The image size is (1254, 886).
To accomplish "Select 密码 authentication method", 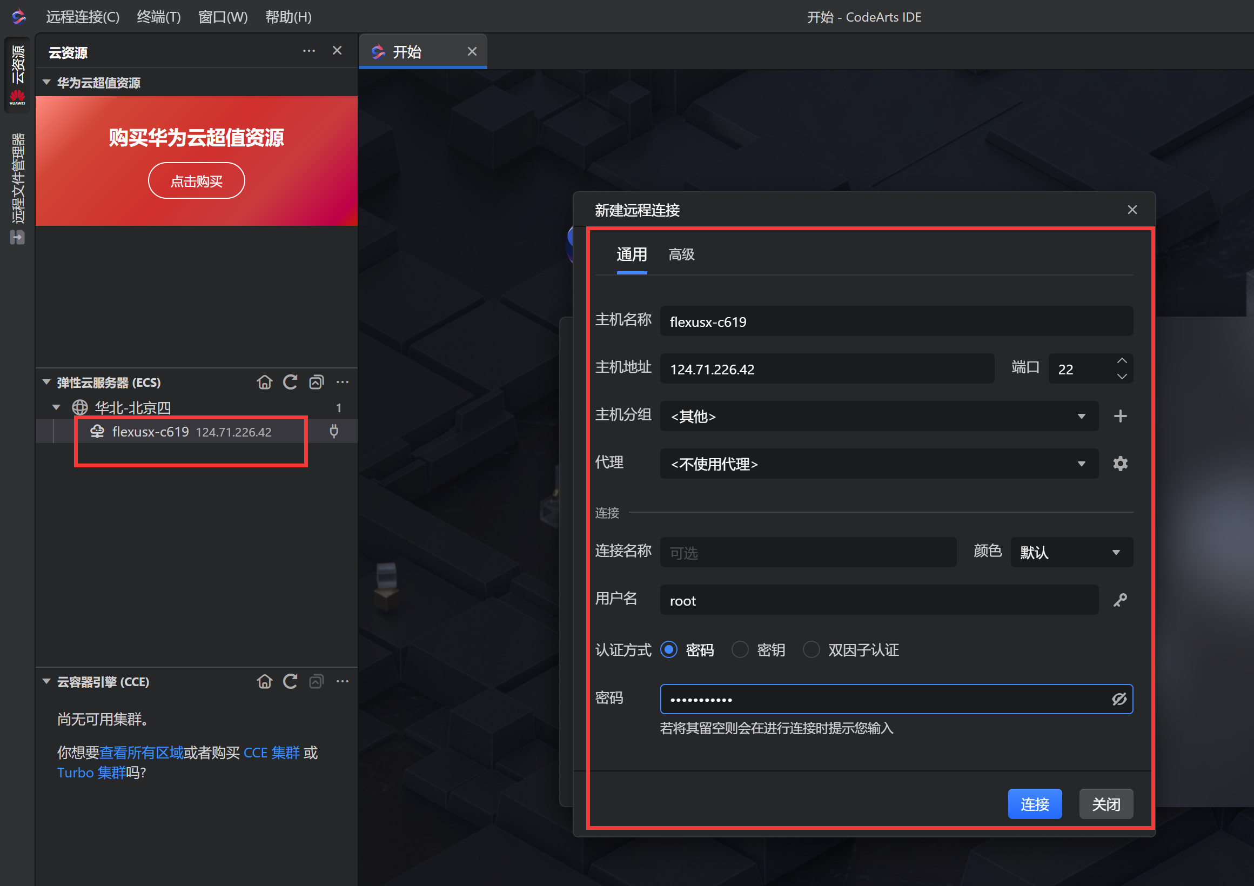I will [668, 649].
